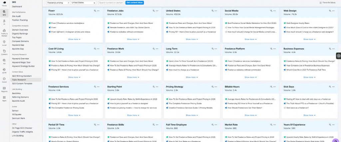
Task: Open Fiverr | Freelance services marketplace headline in Fiverr card
Action: (x=68, y=23)
